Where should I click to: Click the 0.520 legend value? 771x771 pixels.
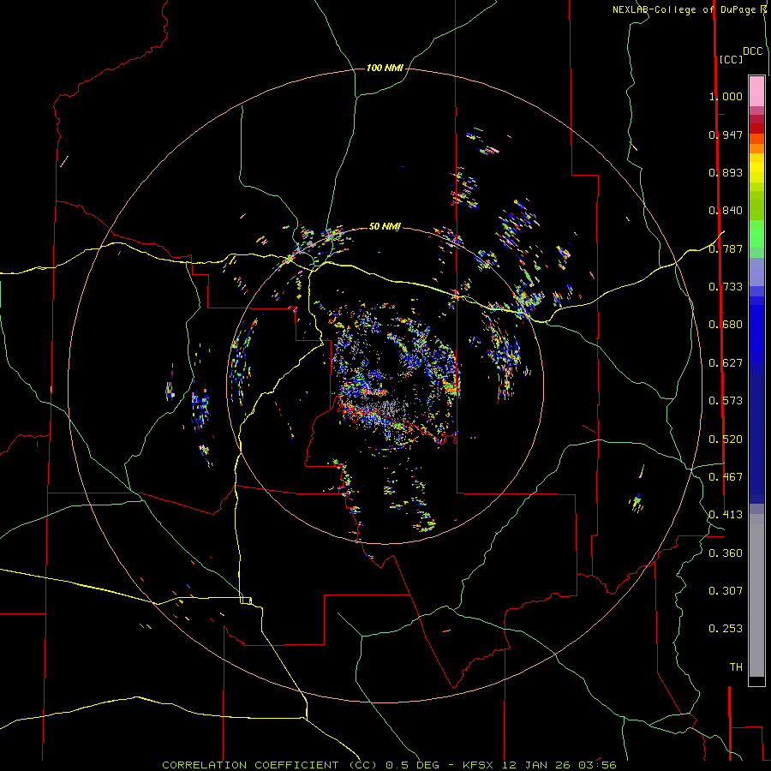(726, 439)
